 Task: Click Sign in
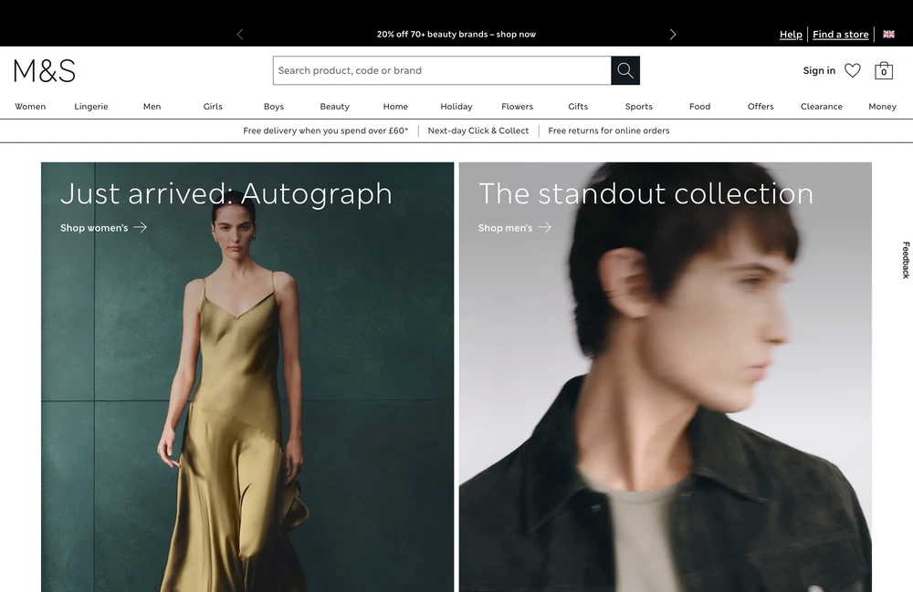tap(818, 70)
